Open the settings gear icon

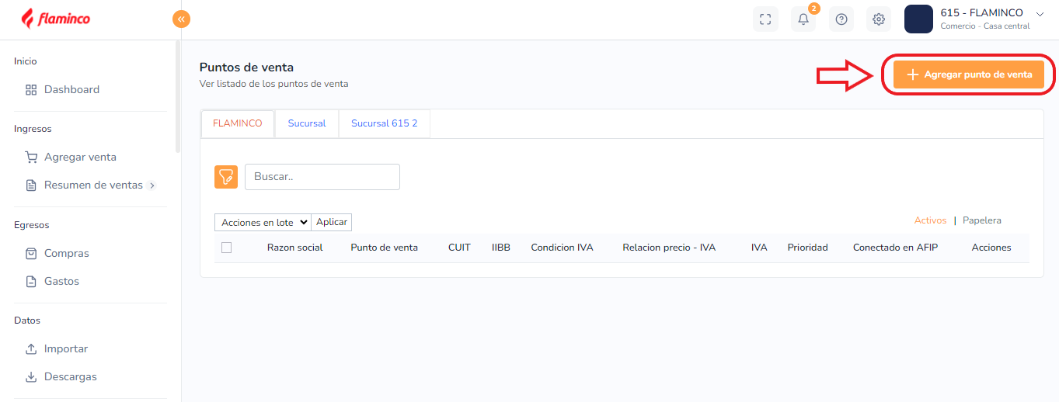(x=879, y=19)
